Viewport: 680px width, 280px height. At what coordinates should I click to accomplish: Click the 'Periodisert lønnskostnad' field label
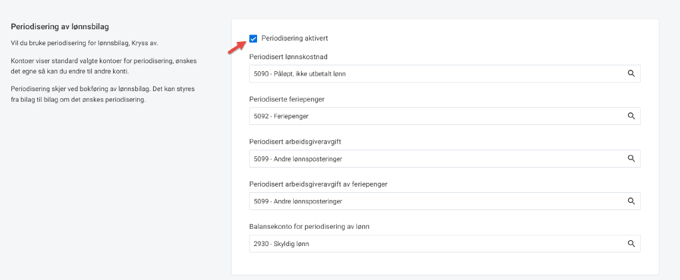pyautogui.click(x=287, y=57)
